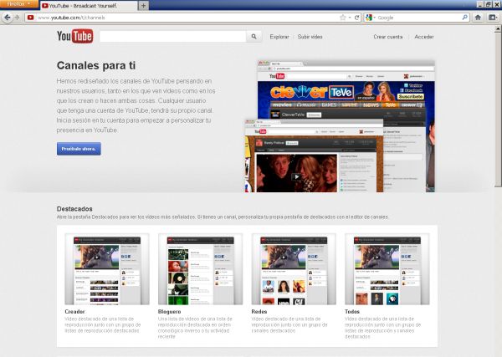Play the video in the front channel preview
The image size is (502, 357).
pyautogui.click(x=296, y=176)
